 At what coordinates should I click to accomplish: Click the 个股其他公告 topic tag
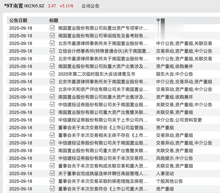click(170, 181)
